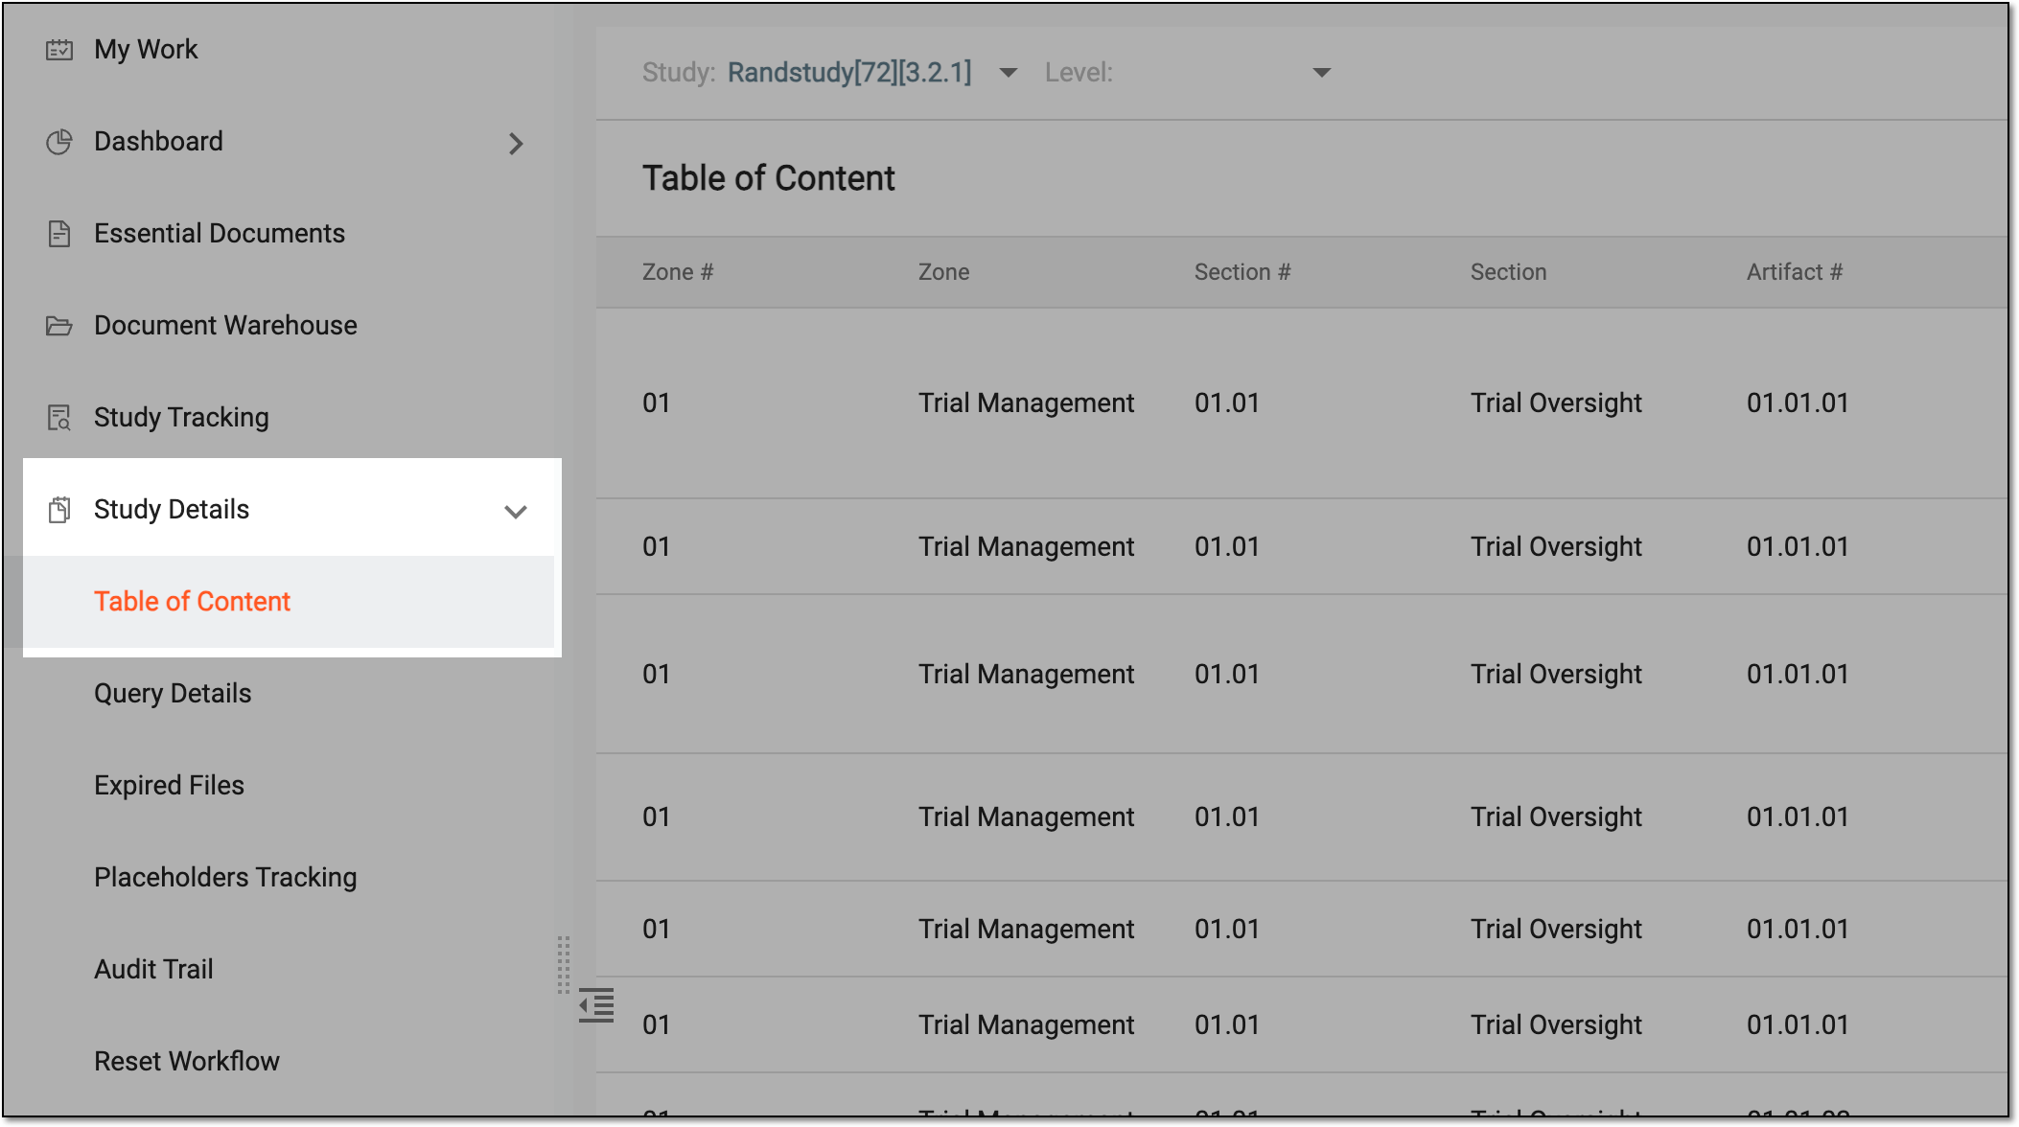This screenshot has width=2019, height=1127.
Task: Click the Zone # column header
Action: (678, 272)
